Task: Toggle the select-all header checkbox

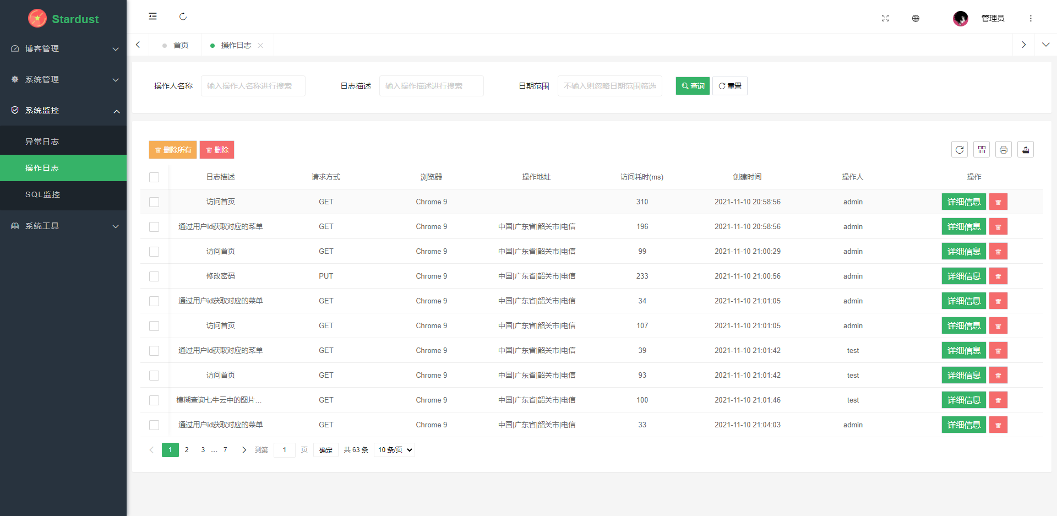Action: tap(154, 177)
